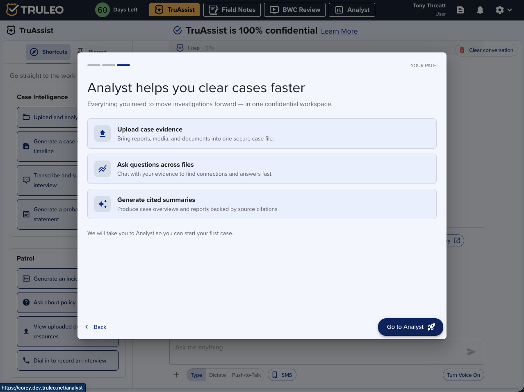Select the Pinned tab
This screenshot has width=524, height=392.
[92, 51]
